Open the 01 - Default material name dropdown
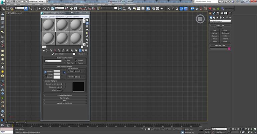 65,54
